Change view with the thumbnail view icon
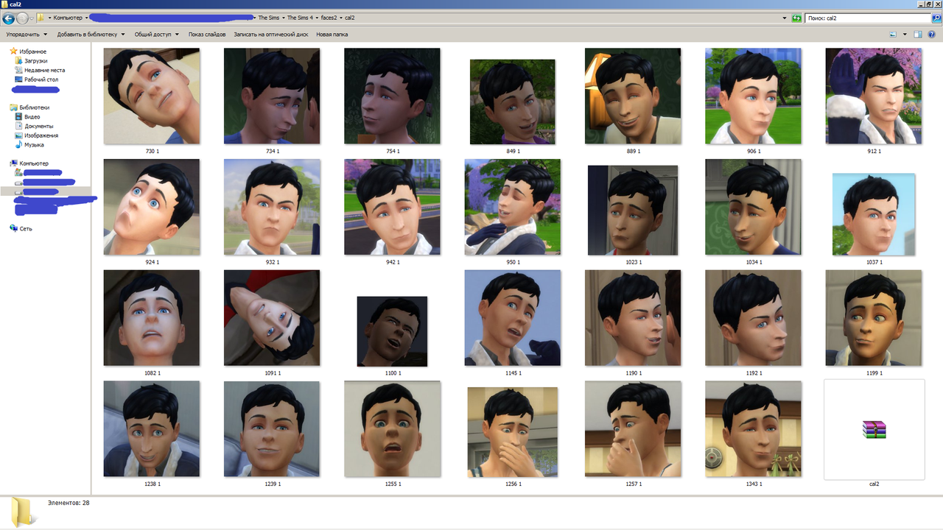This screenshot has height=530, width=943. (x=892, y=35)
